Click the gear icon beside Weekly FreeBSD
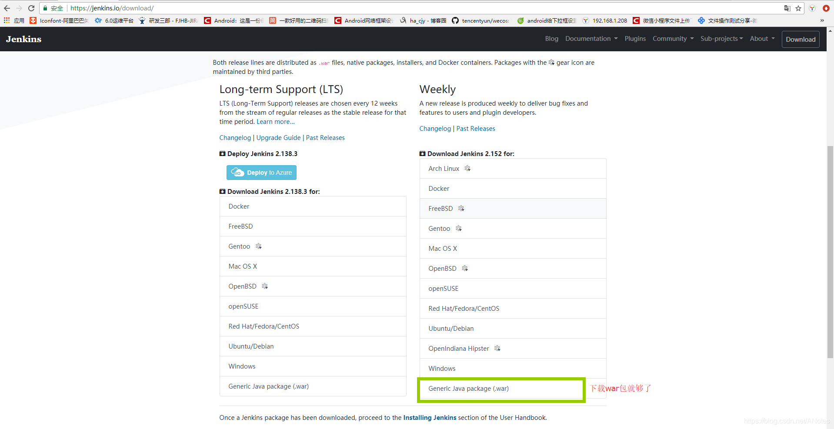 pyautogui.click(x=461, y=208)
